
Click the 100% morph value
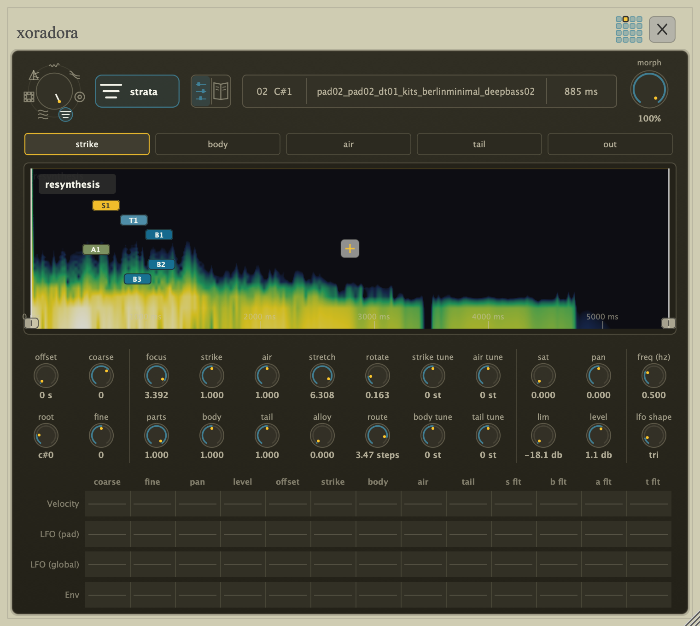click(649, 118)
